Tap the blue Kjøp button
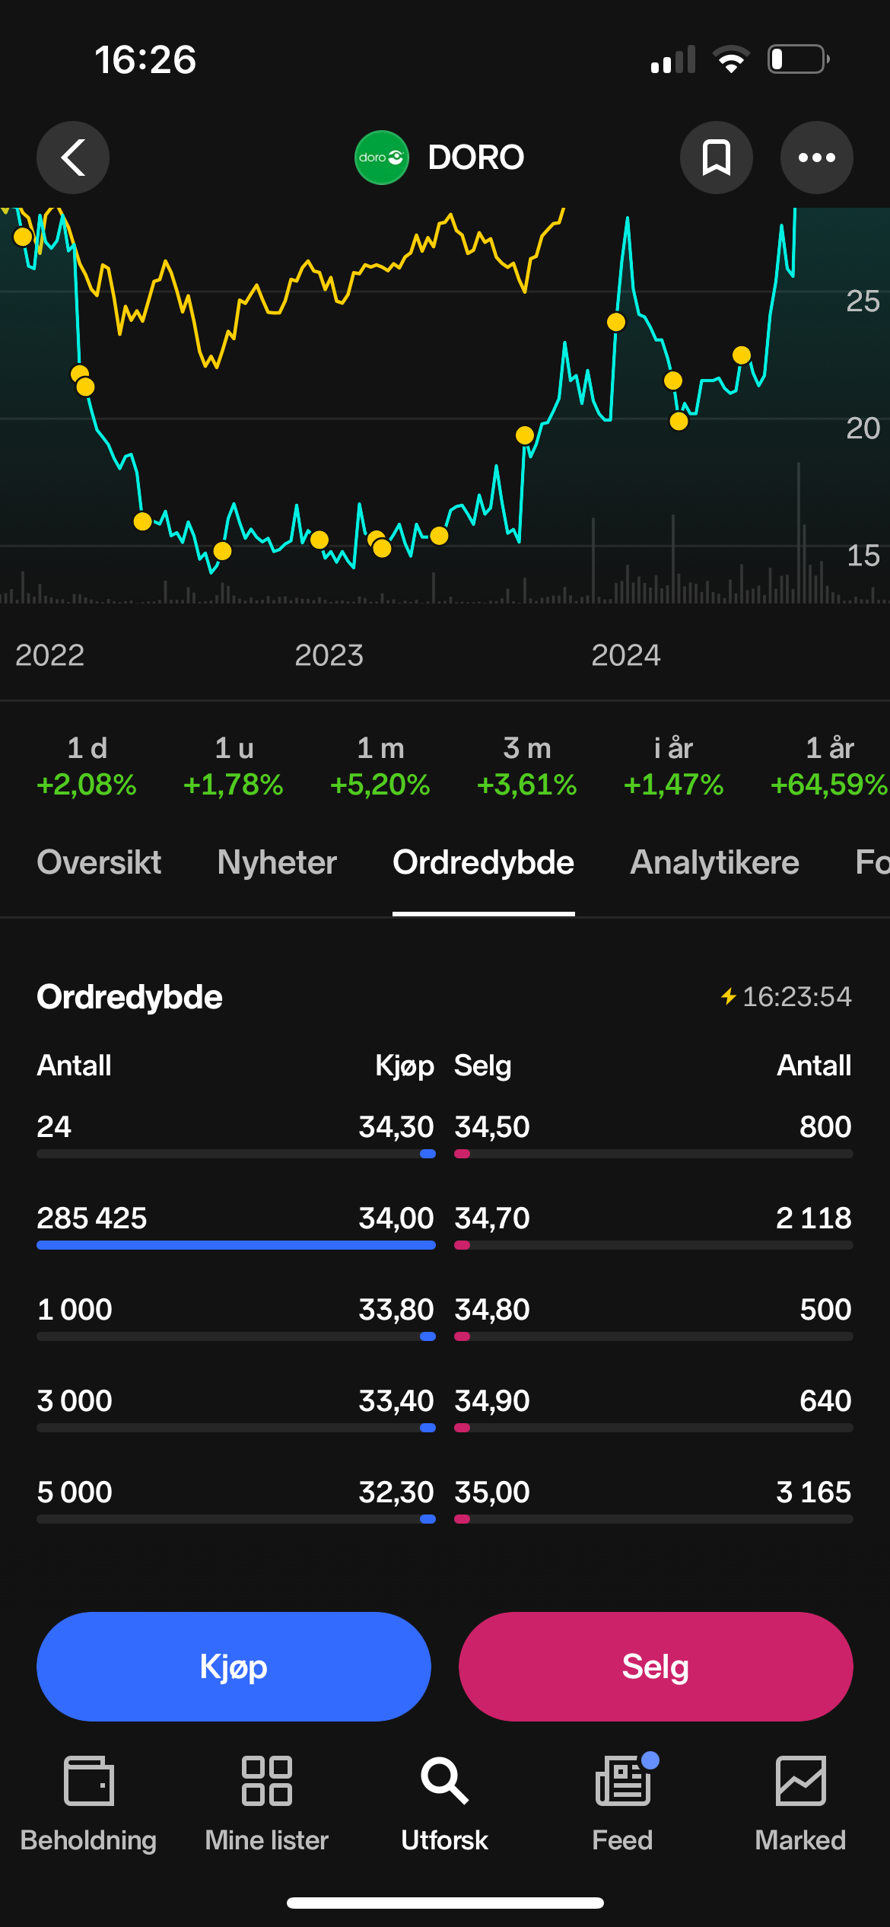Viewport: 890px width, 1927px height. (x=234, y=1666)
